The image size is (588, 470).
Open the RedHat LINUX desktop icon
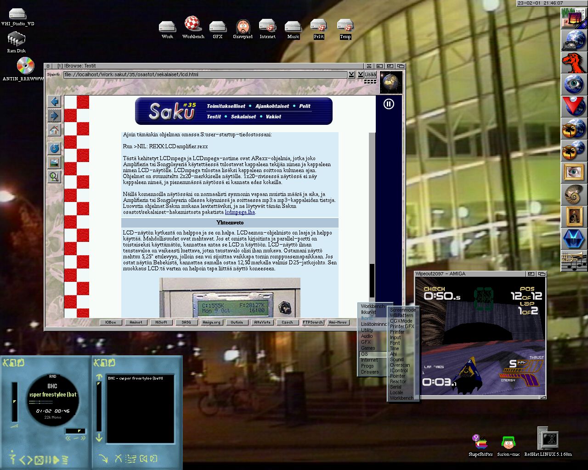tap(548, 442)
